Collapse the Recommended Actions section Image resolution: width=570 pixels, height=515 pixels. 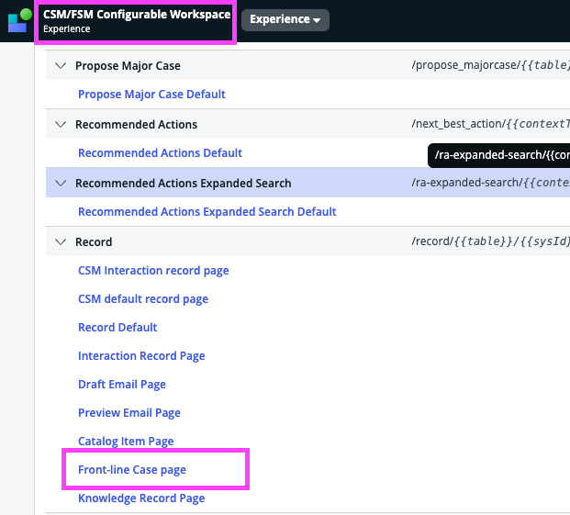(61, 124)
